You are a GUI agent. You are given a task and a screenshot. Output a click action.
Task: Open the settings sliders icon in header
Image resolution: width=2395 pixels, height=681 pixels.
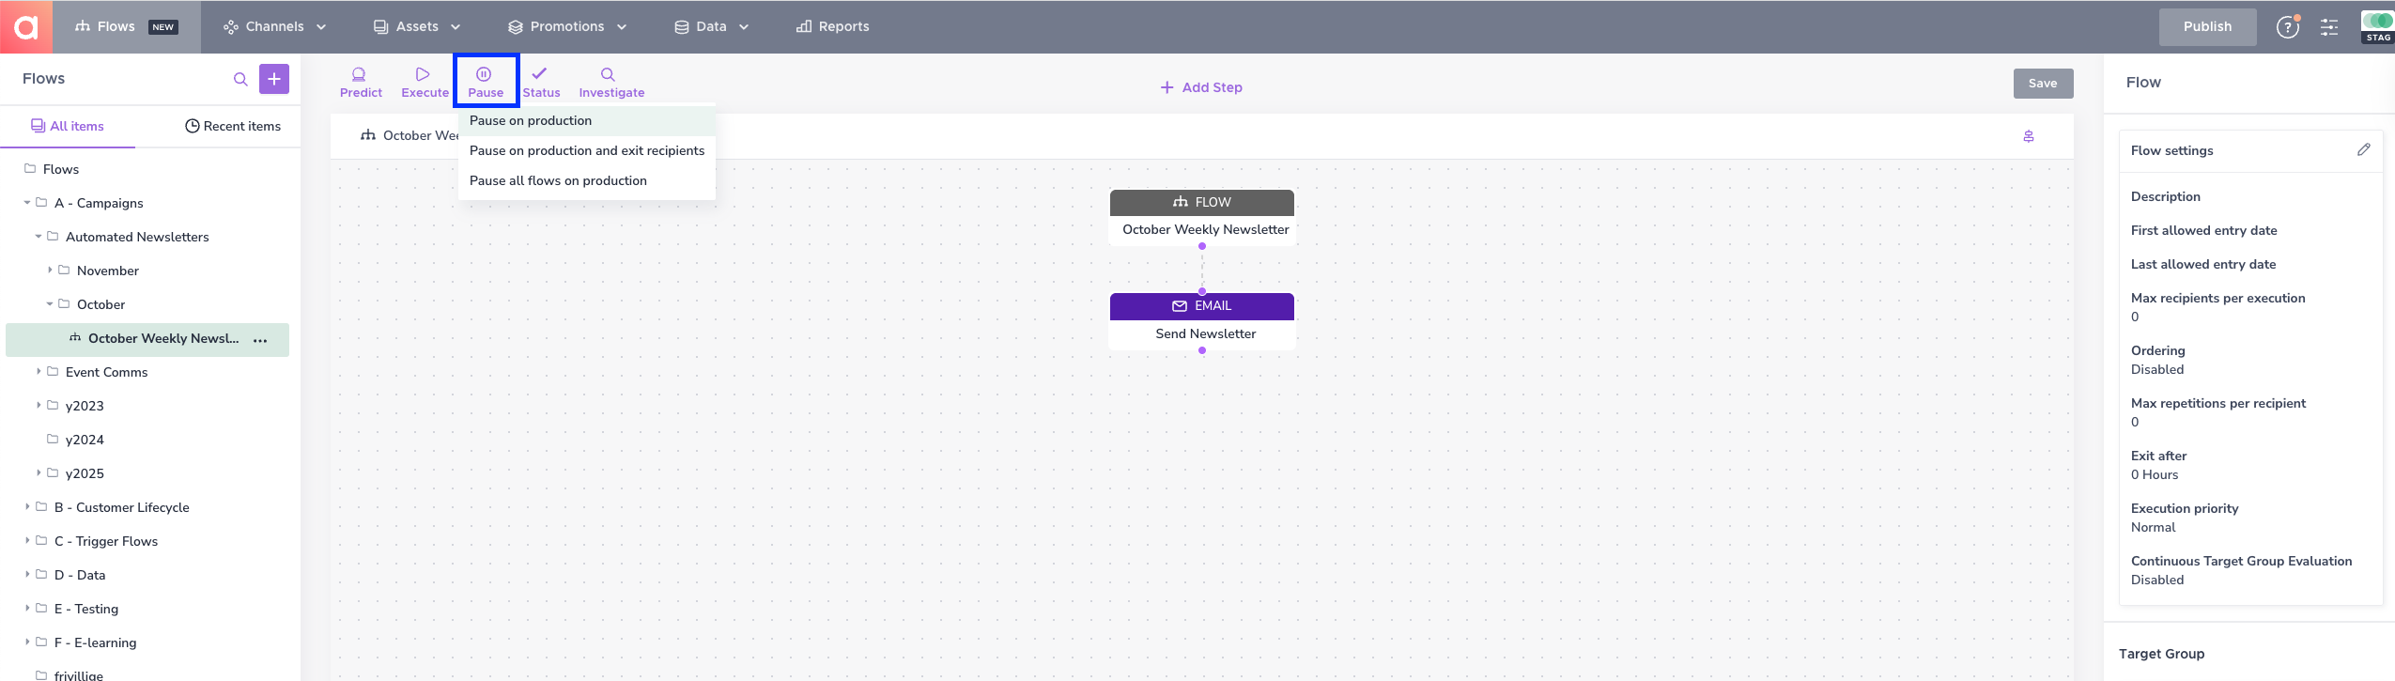[2329, 26]
